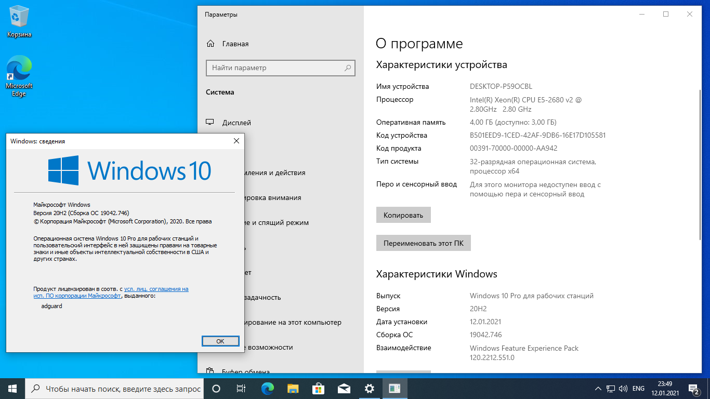Viewport: 710px width, 399px height.
Task: Click the Копировать button
Action: [x=403, y=215]
